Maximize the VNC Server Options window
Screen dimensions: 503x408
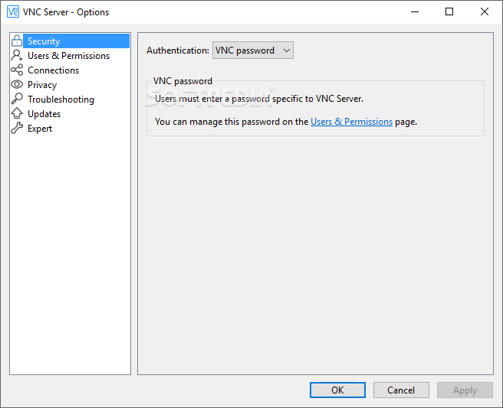tap(449, 11)
